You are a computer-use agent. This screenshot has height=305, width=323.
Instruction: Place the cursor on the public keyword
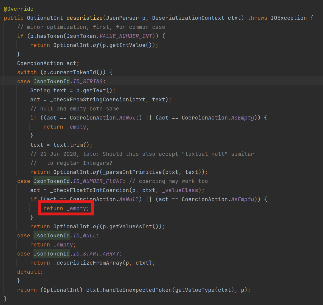coord(14,18)
